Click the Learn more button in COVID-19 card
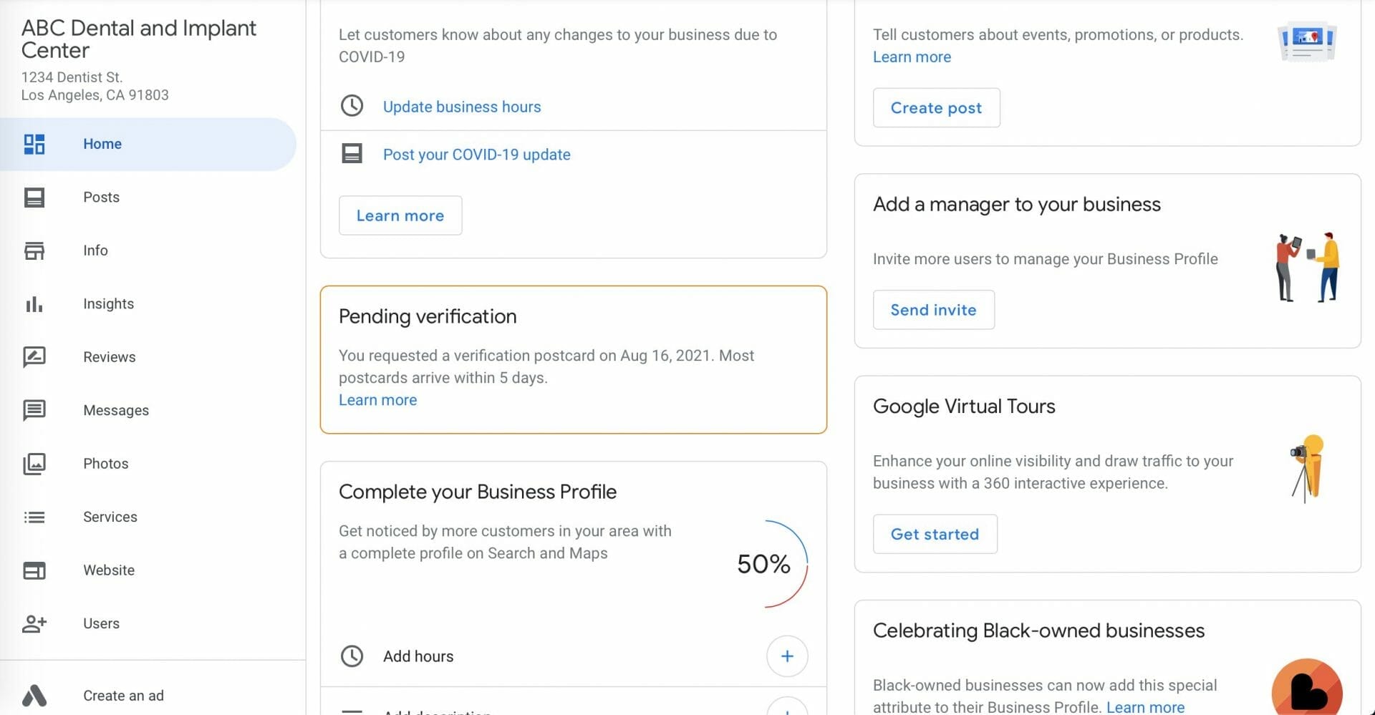 (x=400, y=215)
